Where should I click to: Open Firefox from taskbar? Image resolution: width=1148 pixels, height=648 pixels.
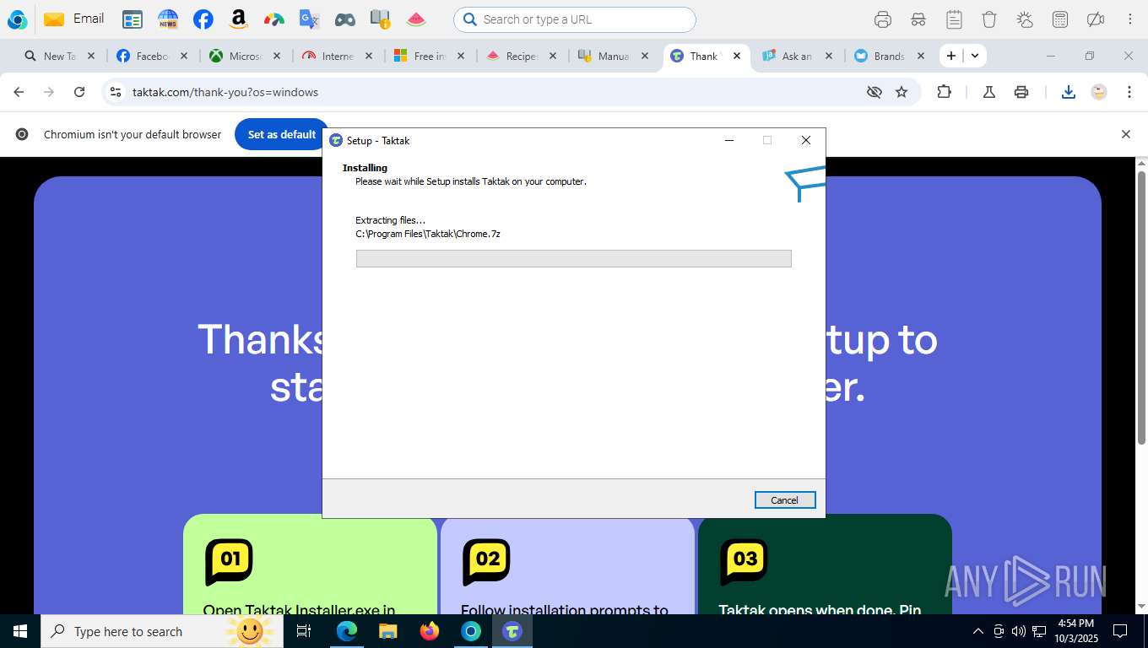pos(430,631)
